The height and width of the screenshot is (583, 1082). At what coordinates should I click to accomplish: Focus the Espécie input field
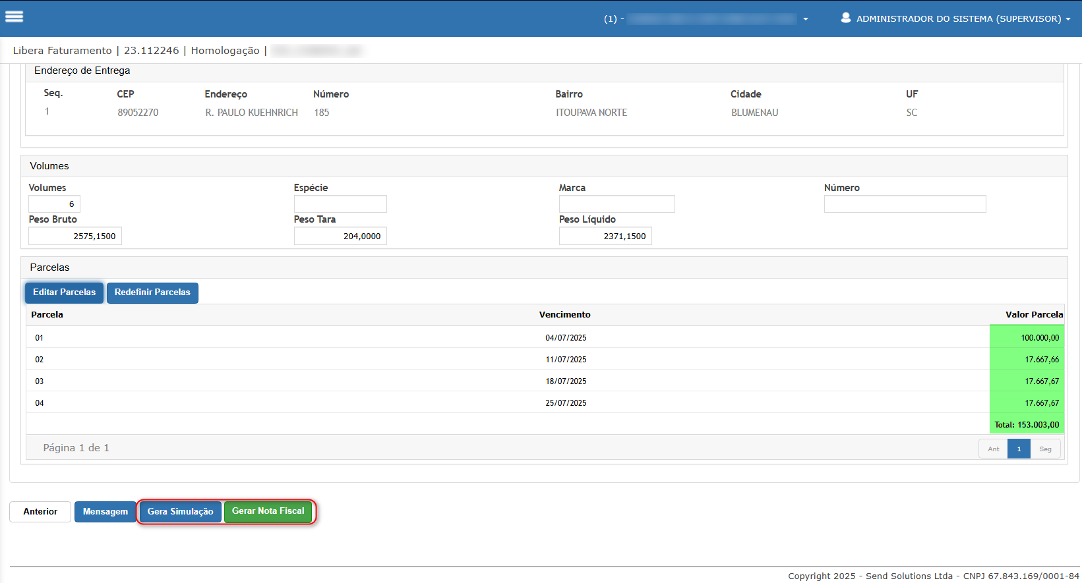340,204
